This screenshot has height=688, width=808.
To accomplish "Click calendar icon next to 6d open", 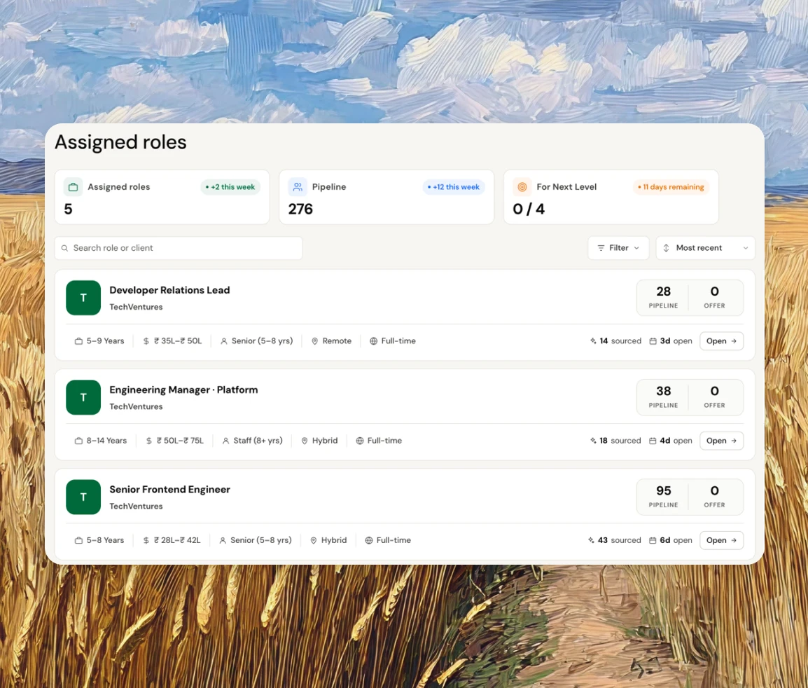I will point(653,540).
